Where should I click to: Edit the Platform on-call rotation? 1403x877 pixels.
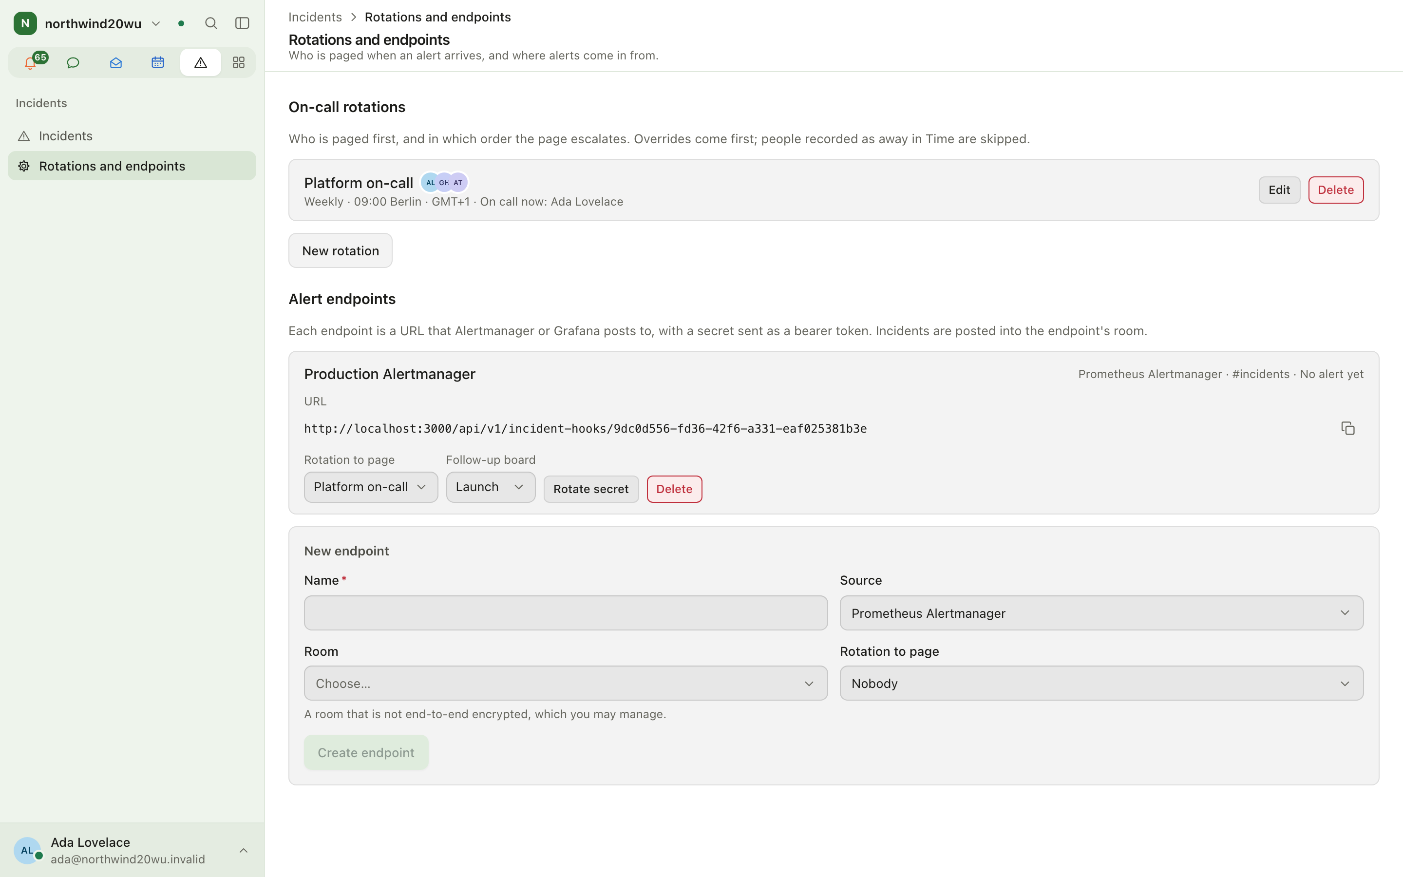1279,190
